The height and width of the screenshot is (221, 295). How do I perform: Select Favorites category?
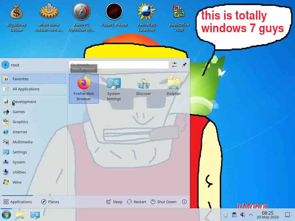(34, 79)
